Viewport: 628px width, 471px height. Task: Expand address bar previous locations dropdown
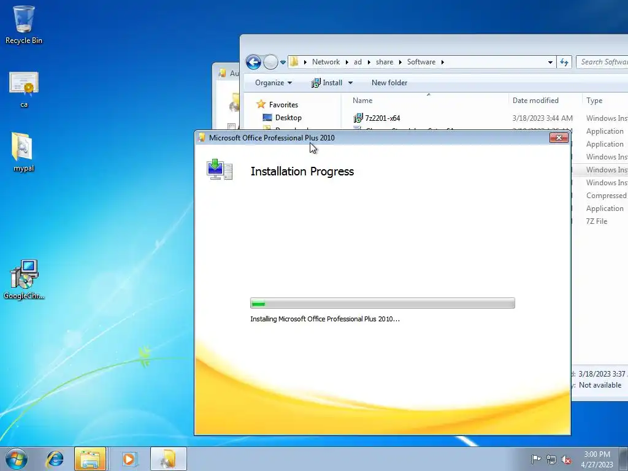coord(550,62)
